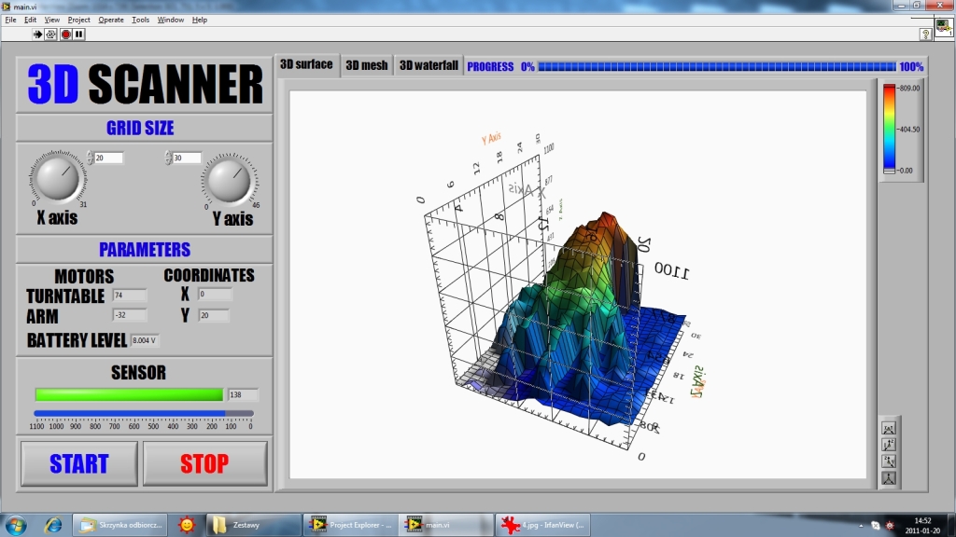Screen dimensions: 956x537
Task: Click the tray icon with the red X
Action: pyautogui.click(x=876, y=525)
